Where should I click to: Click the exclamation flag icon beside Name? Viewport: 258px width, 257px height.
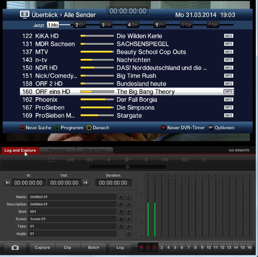tap(129, 197)
